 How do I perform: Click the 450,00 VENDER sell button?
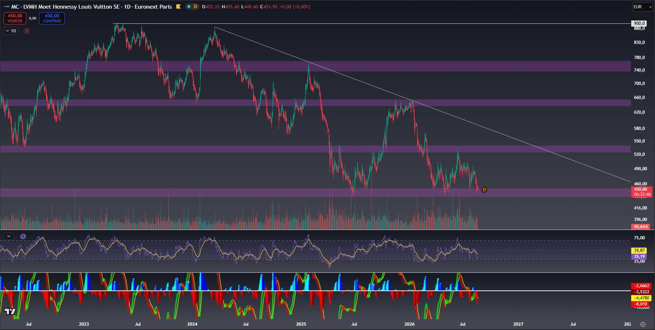click(15, 18)
